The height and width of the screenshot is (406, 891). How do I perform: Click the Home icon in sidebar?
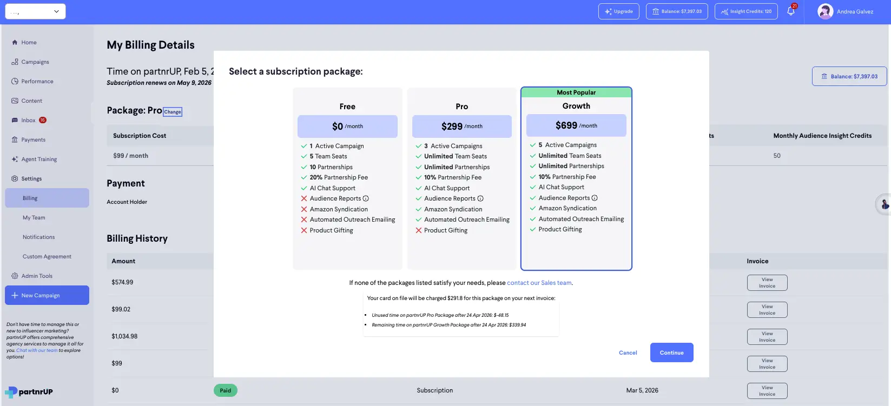pos(15,42)
